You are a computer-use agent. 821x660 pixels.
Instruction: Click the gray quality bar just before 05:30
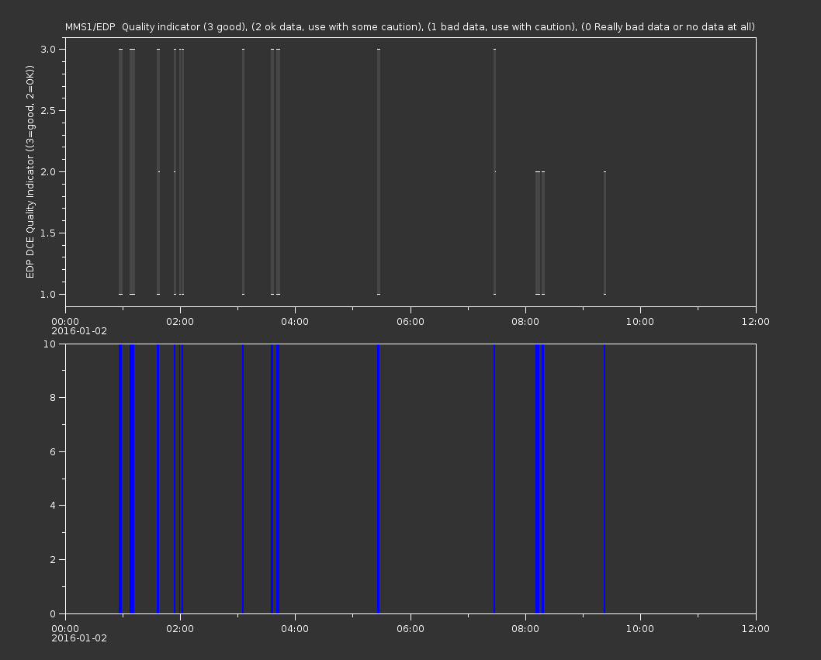click(x=379, y=171)
